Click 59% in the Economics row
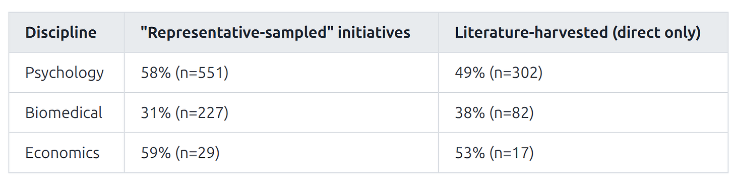Viewport: 734px width, 187px height. (156, 153)
